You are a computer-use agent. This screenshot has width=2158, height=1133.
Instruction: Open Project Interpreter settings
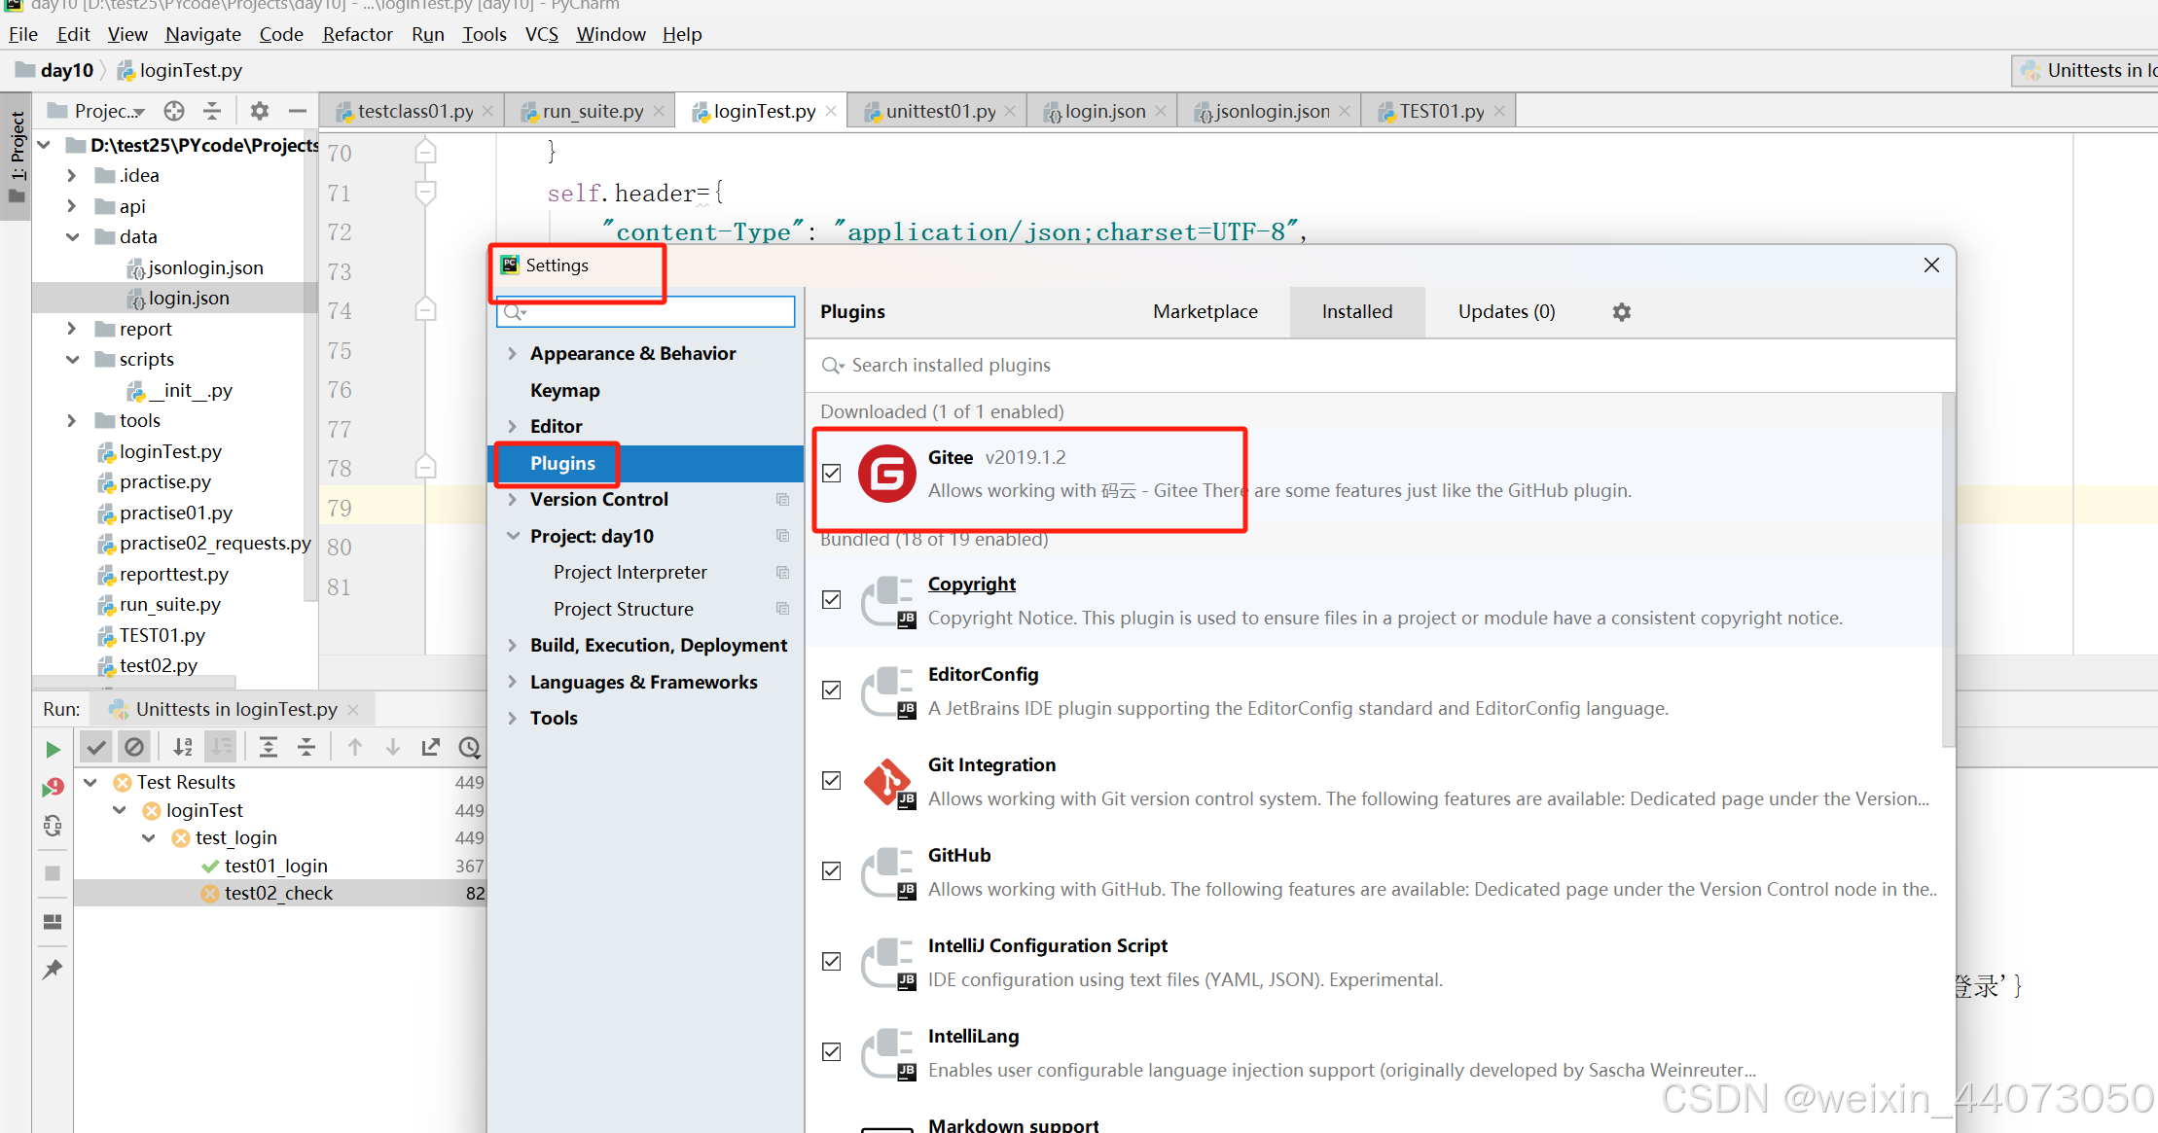[629, 573]
